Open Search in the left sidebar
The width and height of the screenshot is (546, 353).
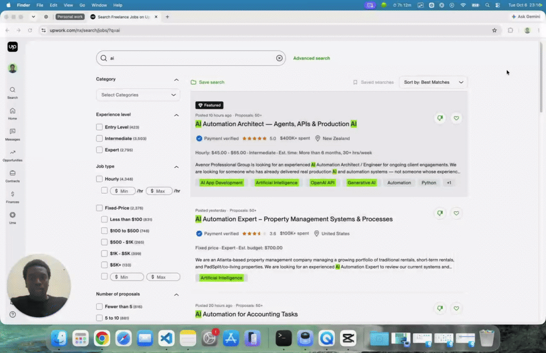13,93
